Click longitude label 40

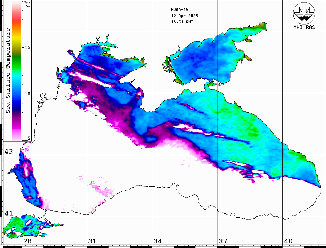[288, 241]
